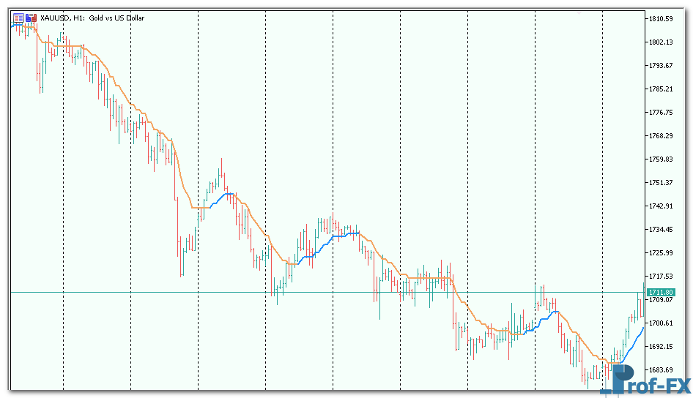Click the rightmost rising blue indicator segment
Screen dimensions: 693x398
coord(631,345)
